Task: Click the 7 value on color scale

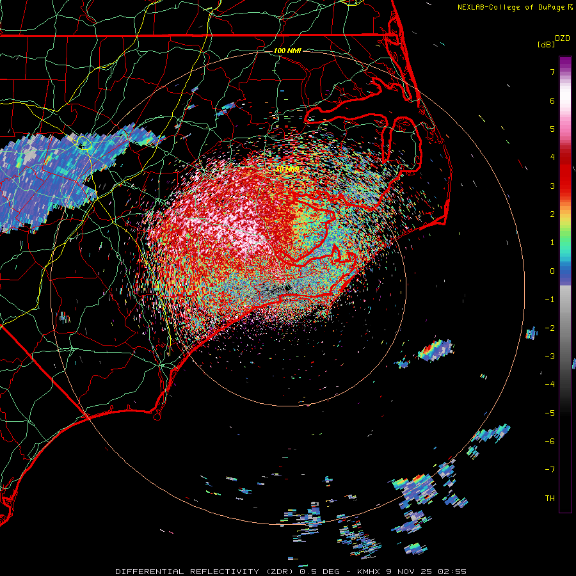Action: pyautogui.click(x=552, y=72)
